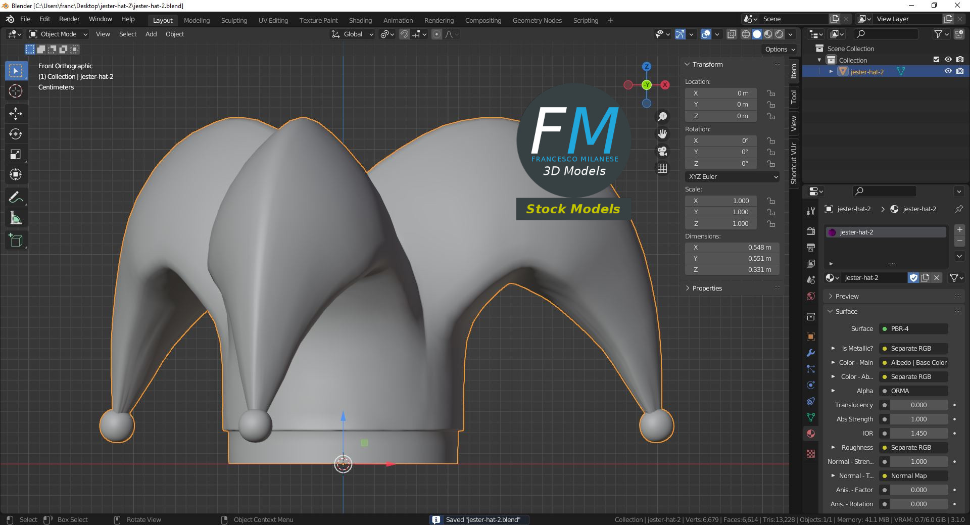
Task: Open the Output properties tab (printer icon)
Action: click(811, 247)
